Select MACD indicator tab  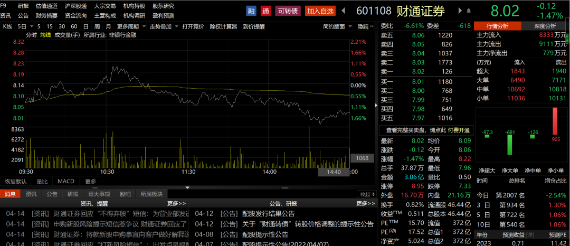coord(66,181)
